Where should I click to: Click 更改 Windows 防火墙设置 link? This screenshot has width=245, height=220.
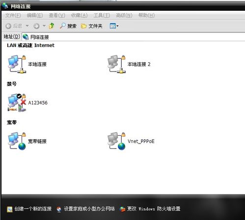click(154, 209)
